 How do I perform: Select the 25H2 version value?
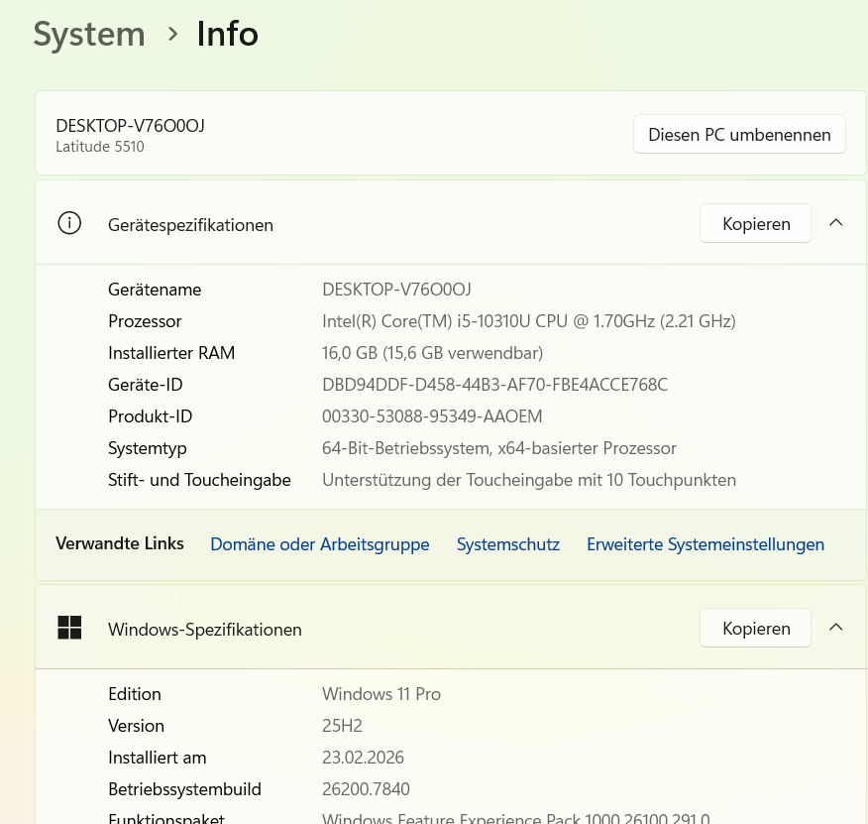pyautogui.click(x=342, y=726)
